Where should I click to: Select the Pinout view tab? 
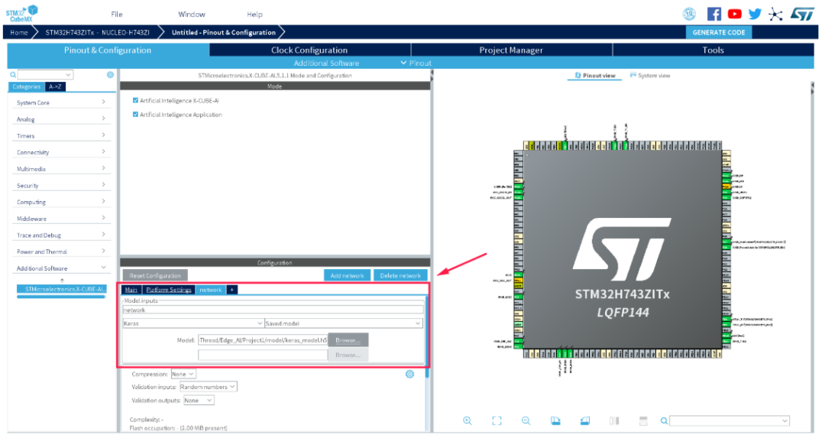pyautogui.click(x=594, y=75)
